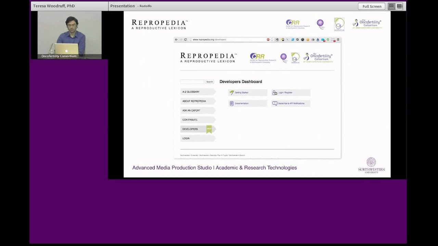Screen dimensions: 438x246
Task: Click the Oncofertility Consortium logo in slide header
Action: point(367,24)
